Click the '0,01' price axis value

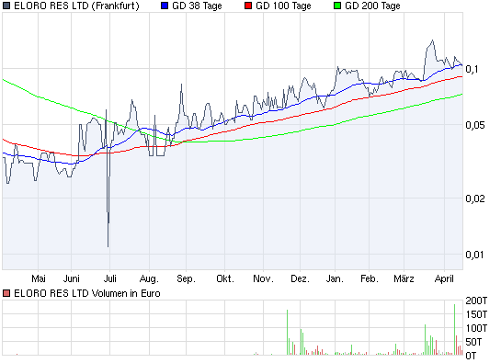474,255
